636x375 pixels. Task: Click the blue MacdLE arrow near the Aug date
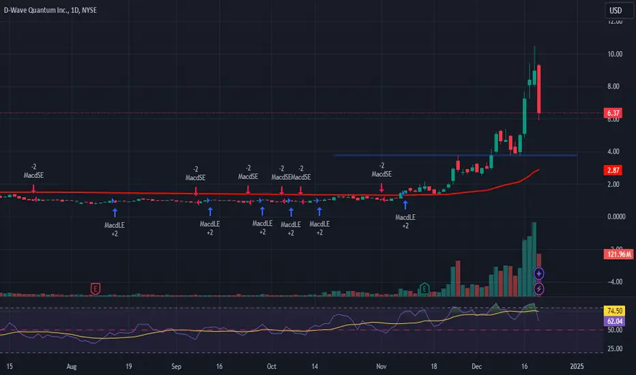pyautogui.click(x=115, y=213)
